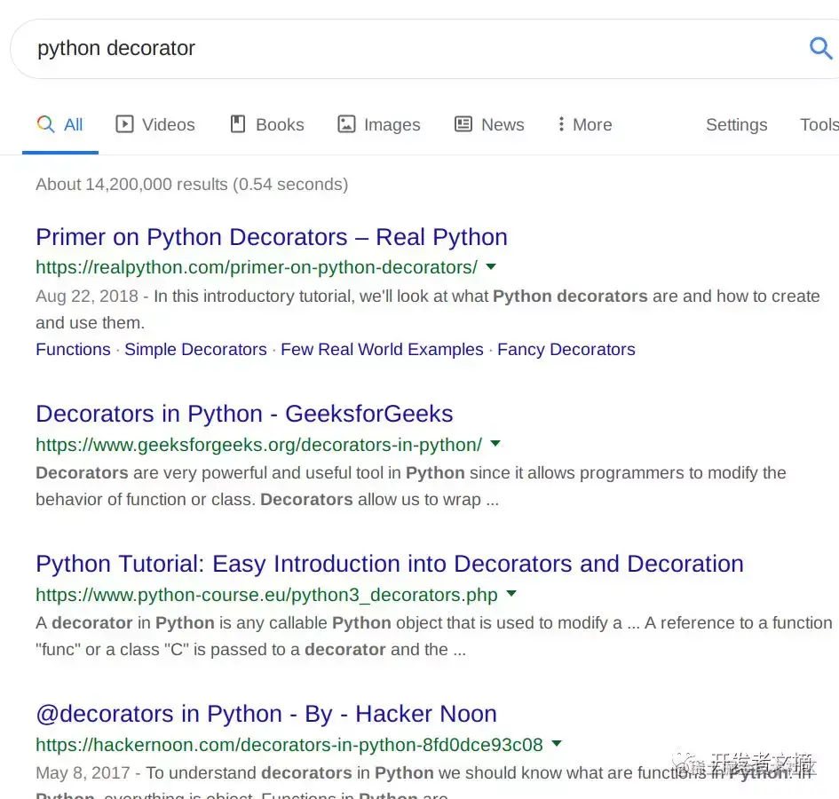839x799 pixels.
Task: Click the More three-dots icon
Action: pyautogui.click(x=561, y=124)
